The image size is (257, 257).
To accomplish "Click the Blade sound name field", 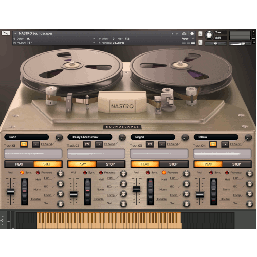I will click(x=27, y=137).
